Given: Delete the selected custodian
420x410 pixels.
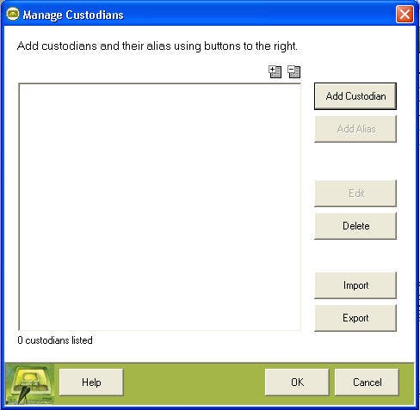Looking at the screenshot, I should click(x=355, y=226).
